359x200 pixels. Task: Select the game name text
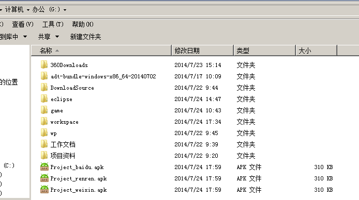(x=56, y=111)
